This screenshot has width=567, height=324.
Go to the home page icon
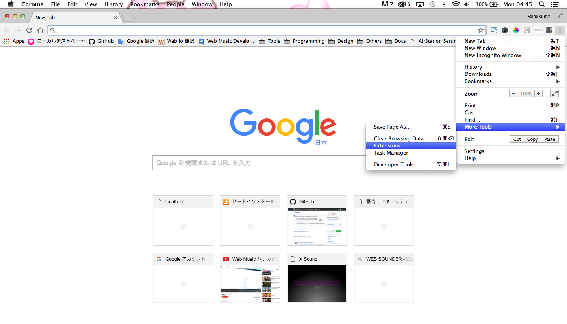pyautogui.click(x=40, y=30)
